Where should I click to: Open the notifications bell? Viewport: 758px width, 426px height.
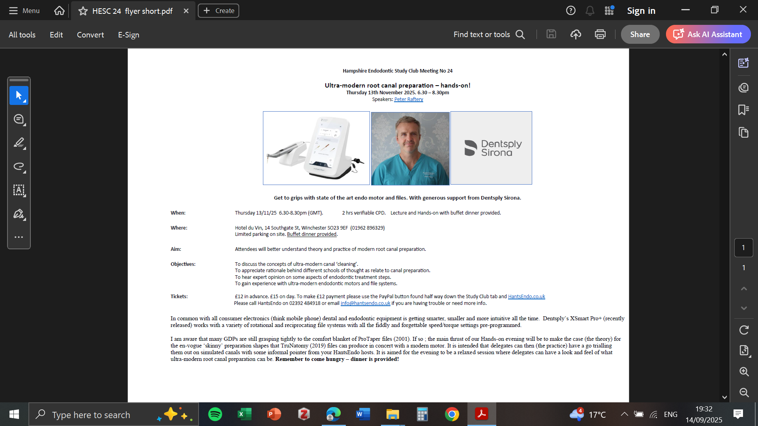pos(590,11)
